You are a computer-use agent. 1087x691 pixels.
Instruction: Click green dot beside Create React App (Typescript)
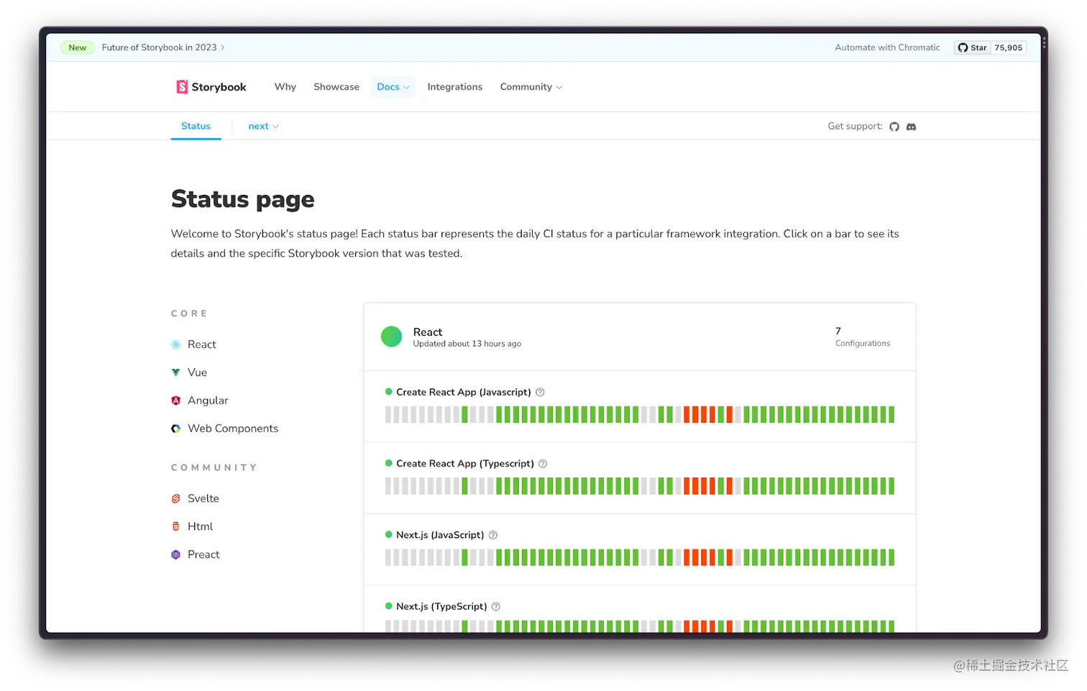point(389,463)
